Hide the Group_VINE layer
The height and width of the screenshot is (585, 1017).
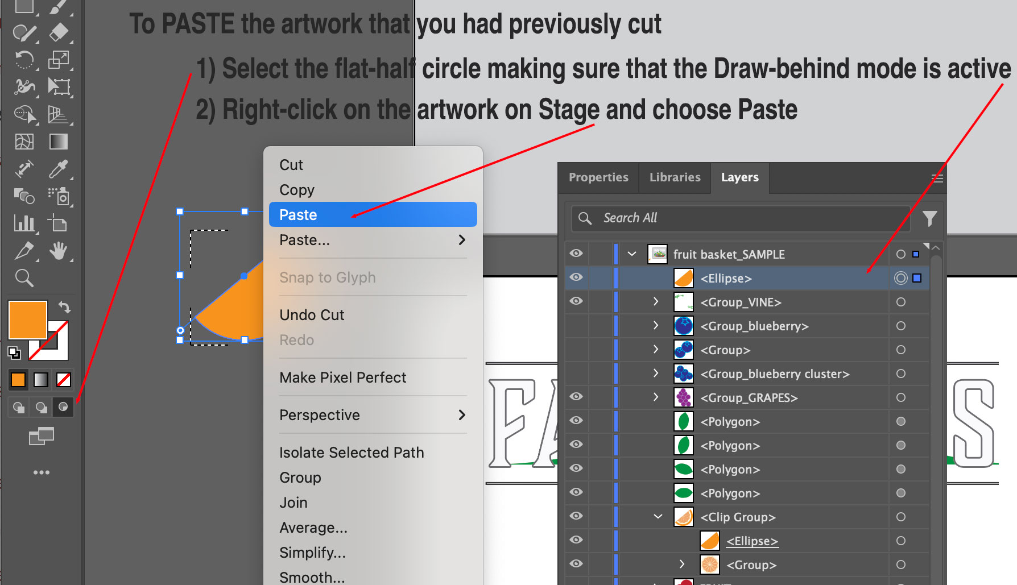pos(576,301)
